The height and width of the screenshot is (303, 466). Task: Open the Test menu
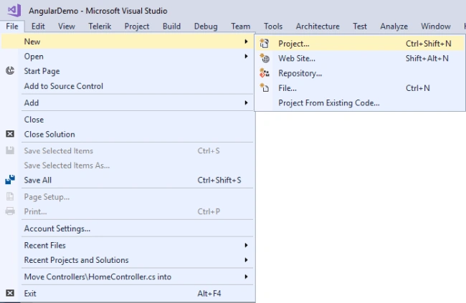pos(360,26)
